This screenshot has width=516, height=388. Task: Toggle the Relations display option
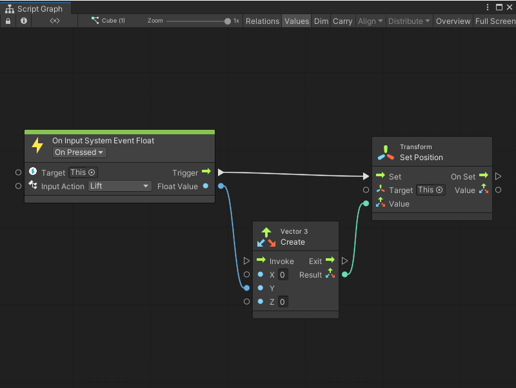coord(262,21)
